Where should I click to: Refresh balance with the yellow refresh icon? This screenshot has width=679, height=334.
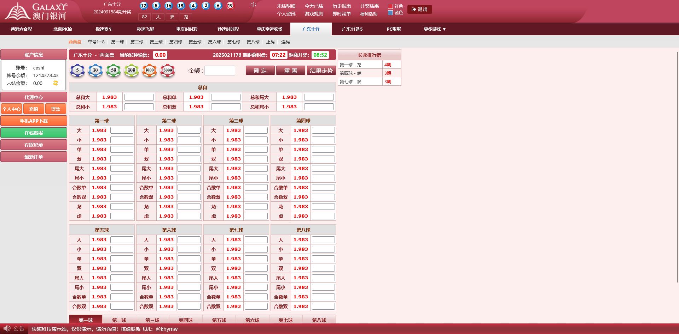[56, 83]
